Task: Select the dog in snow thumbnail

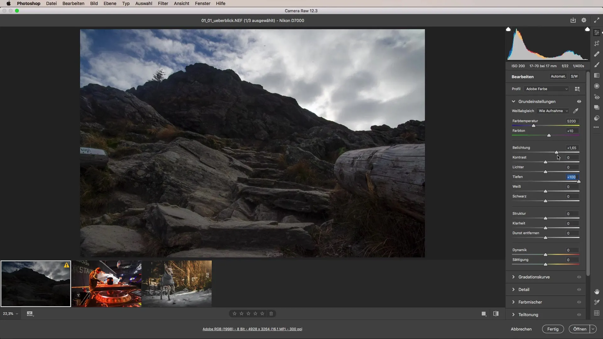Action: 177,284
